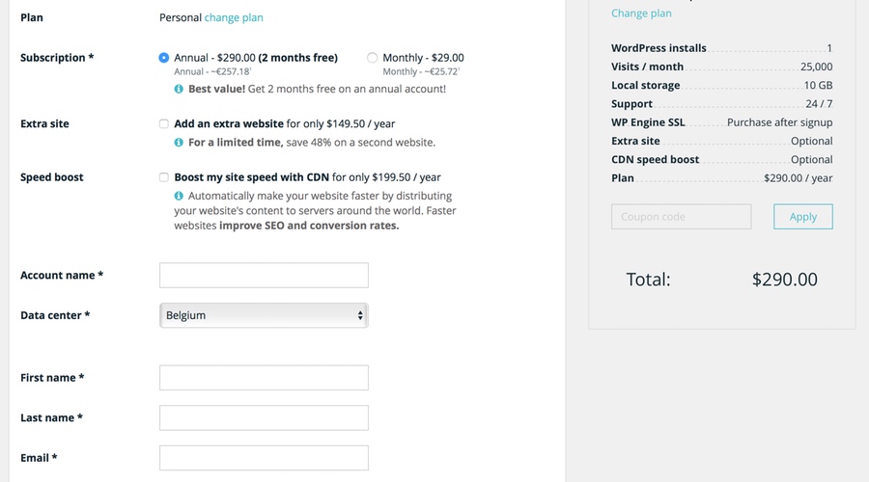Click the Apply coupon button
The image size is (869, 482).
pos(803,217)
